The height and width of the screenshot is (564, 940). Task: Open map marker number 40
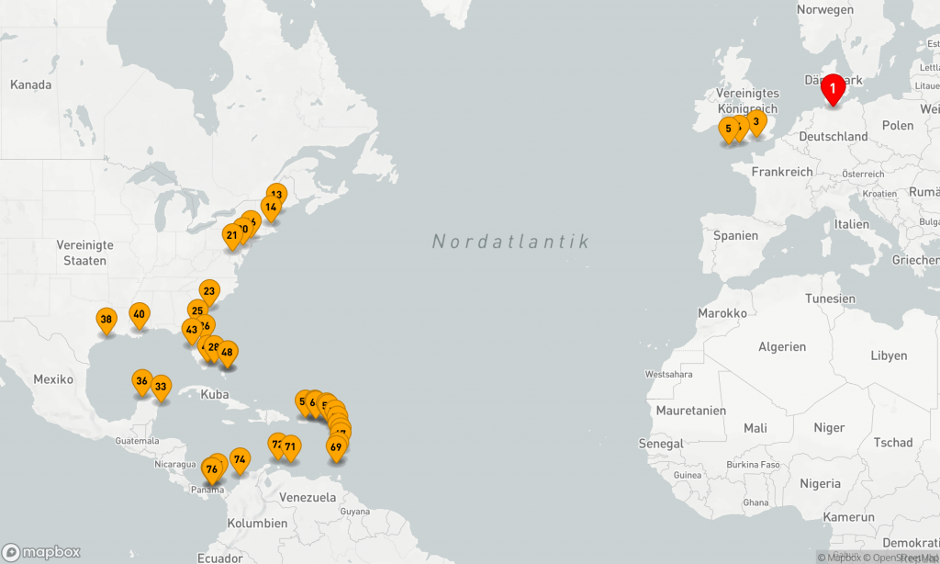tap(139, 314)
